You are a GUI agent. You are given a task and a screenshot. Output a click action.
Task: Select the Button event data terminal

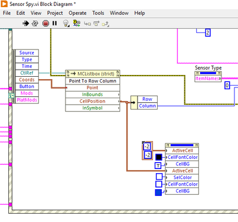click(27, 86)
